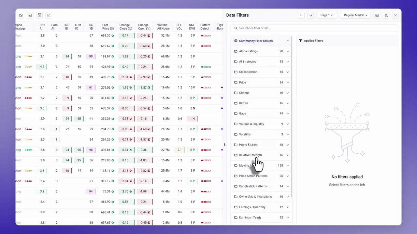417x234 pixels.
Task: Sort by Path AI column header
Action: tap(54, 27)
